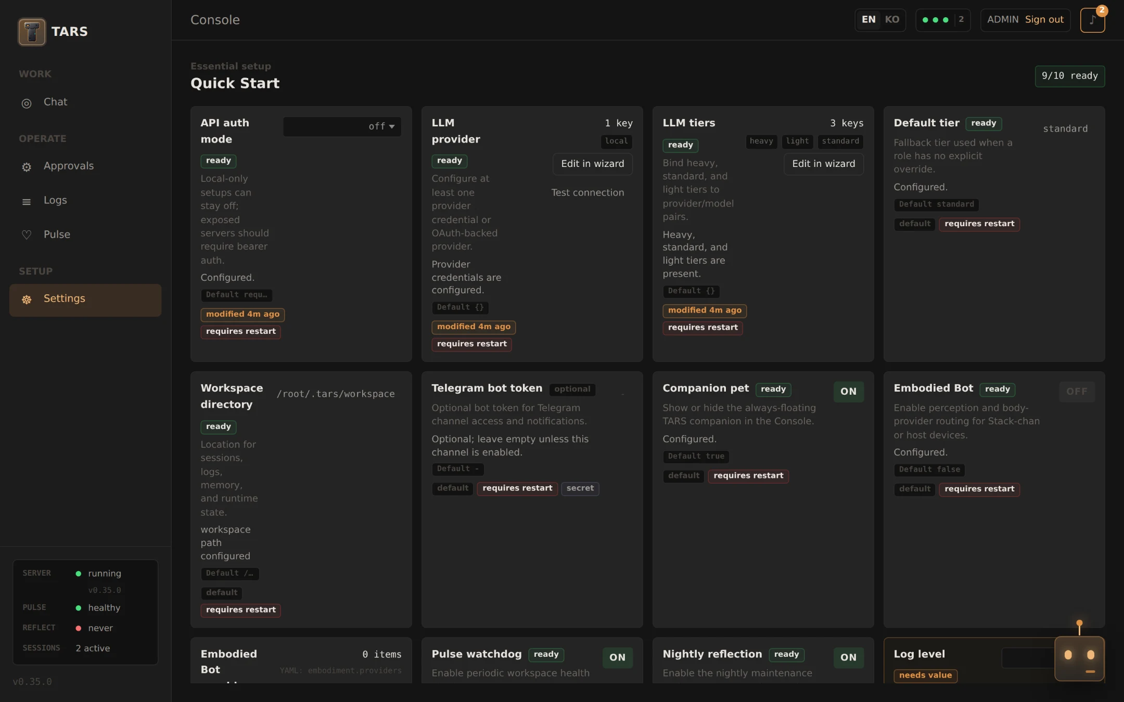Click the Settings gear icon
1124x702 pixels.
pos(27,300)
